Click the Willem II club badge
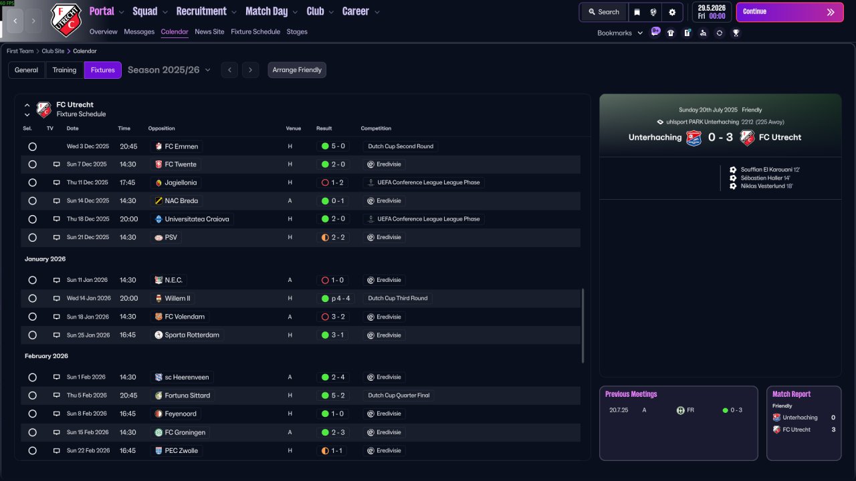 coord(158,299)
